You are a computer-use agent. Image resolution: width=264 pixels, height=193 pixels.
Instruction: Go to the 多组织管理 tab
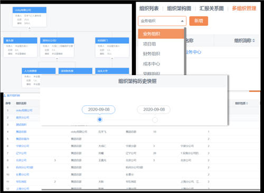pyautogui.click(x=244, y=8)
